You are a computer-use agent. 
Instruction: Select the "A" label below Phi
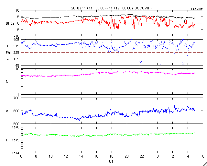click(x=8, y=60)
